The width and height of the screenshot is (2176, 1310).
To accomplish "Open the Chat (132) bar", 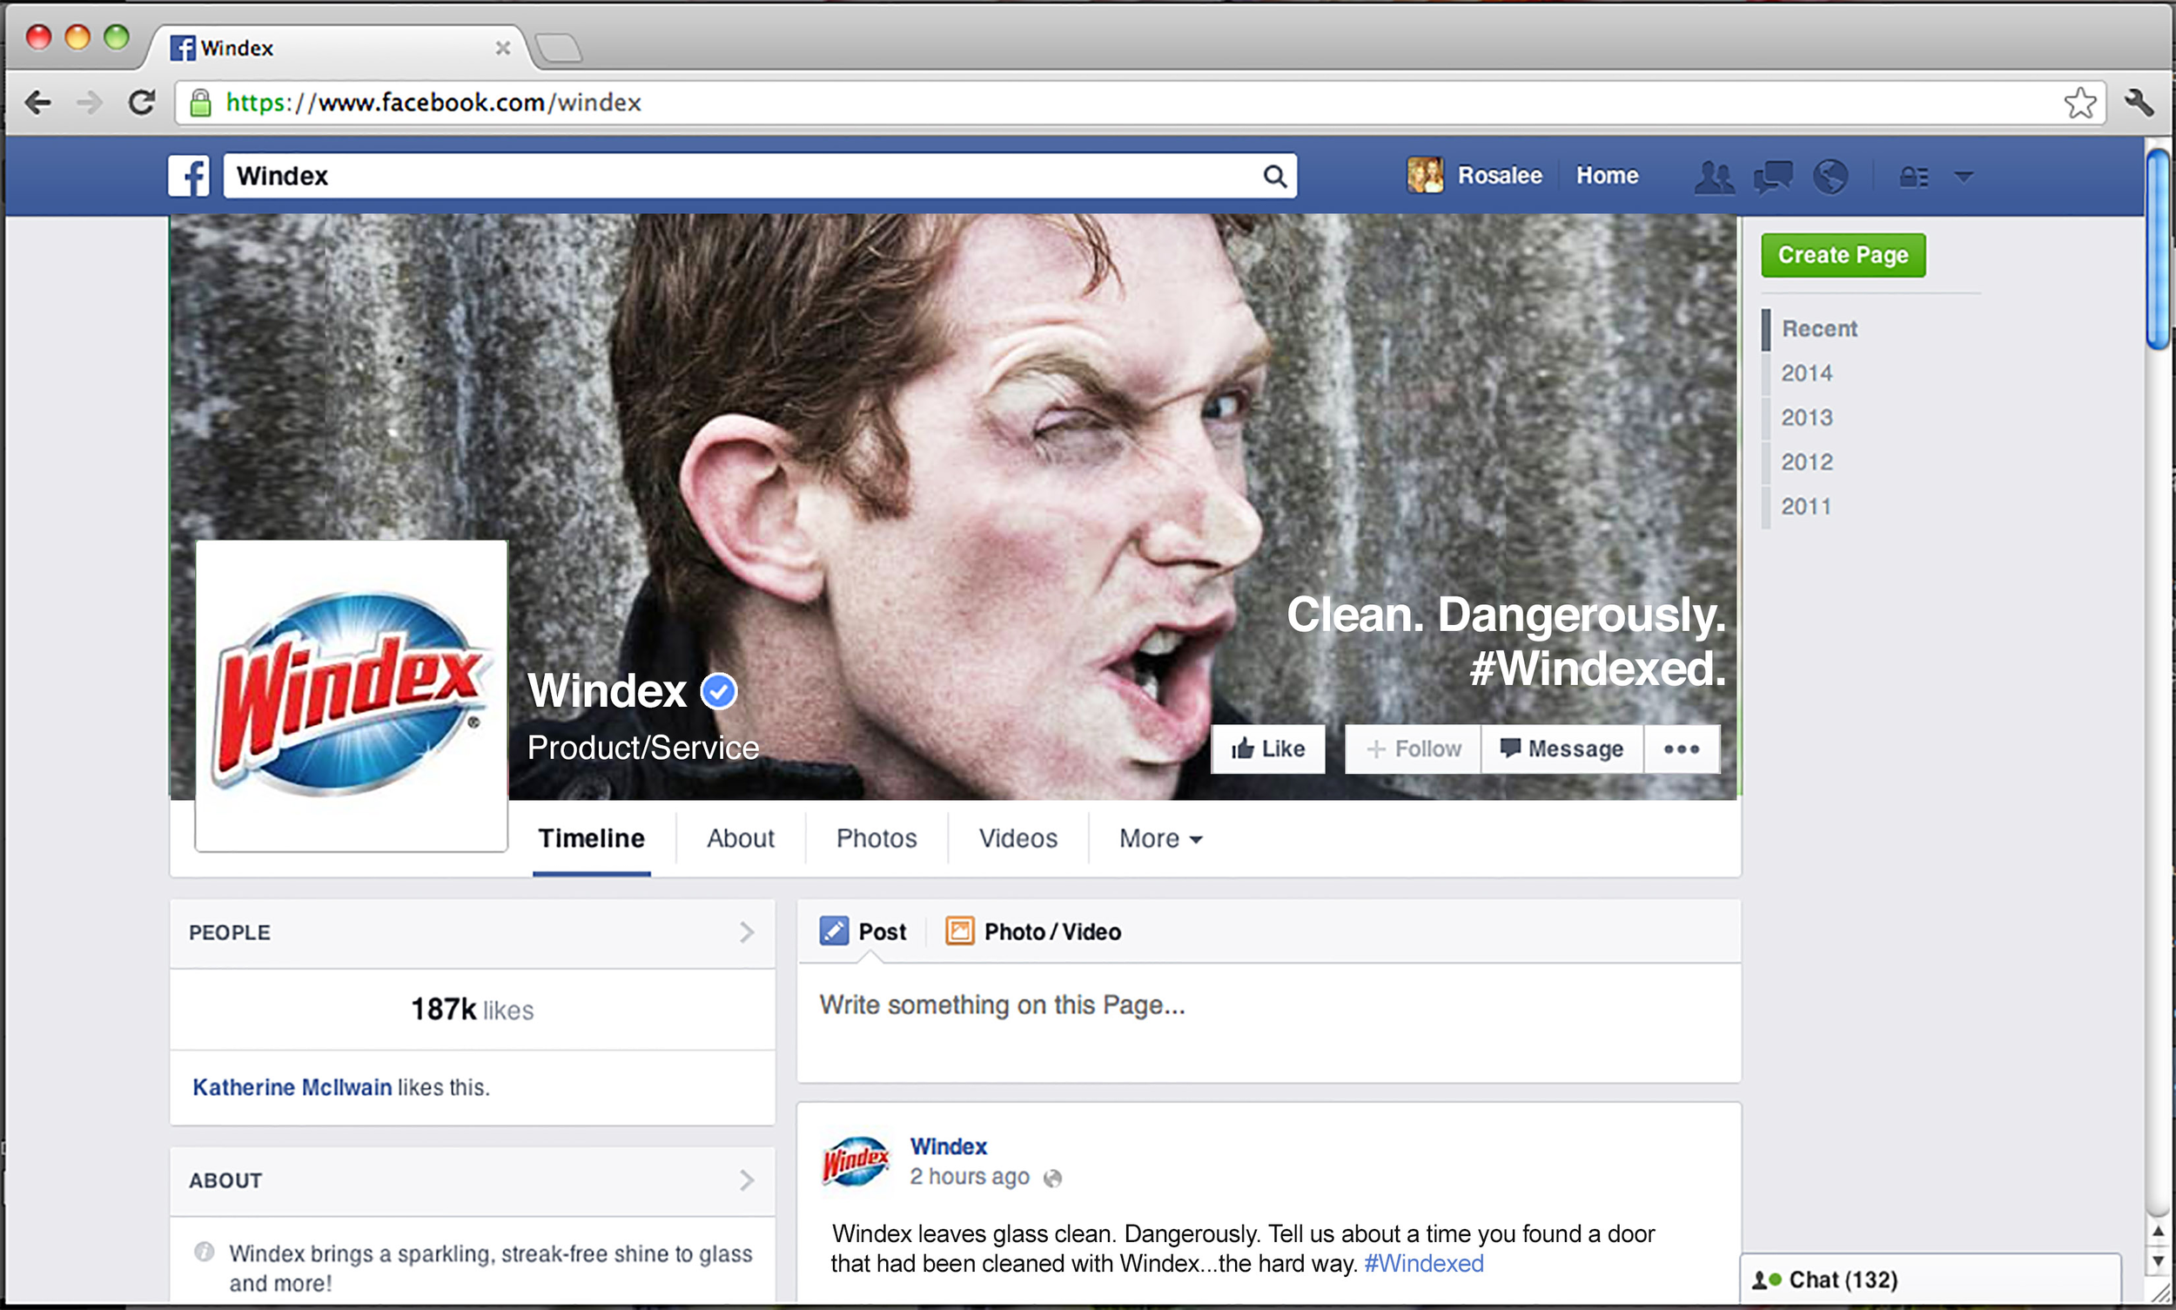I will coord(1931,1280).
